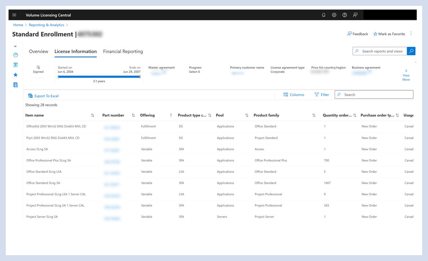Sort by Product family column
Screen dimensions: 428x261
point(314,115)
